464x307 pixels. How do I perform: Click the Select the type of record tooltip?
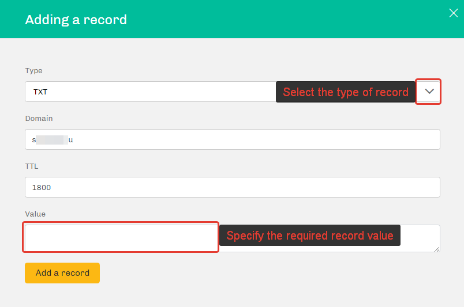345,92
